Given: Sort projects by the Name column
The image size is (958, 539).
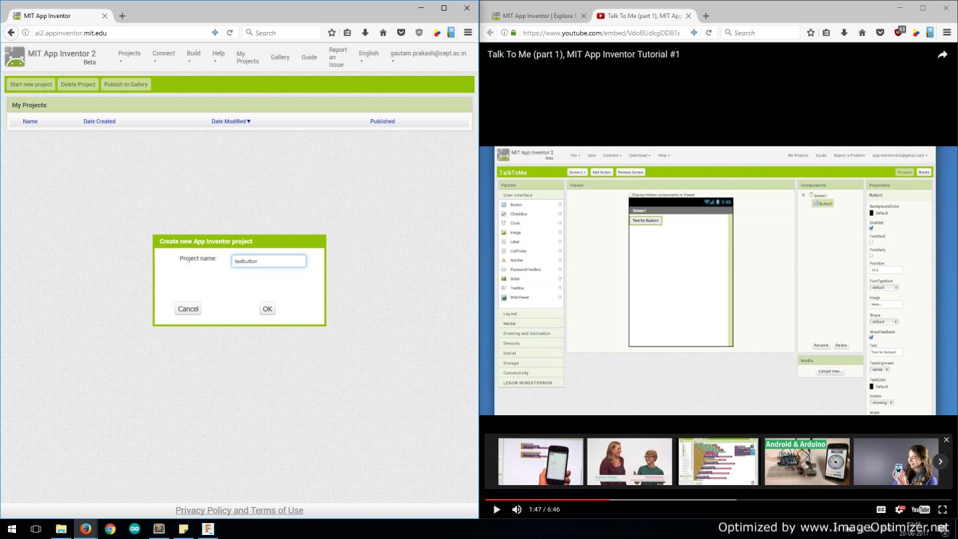Looking at the screenshot, I should [x=30, y=121].
